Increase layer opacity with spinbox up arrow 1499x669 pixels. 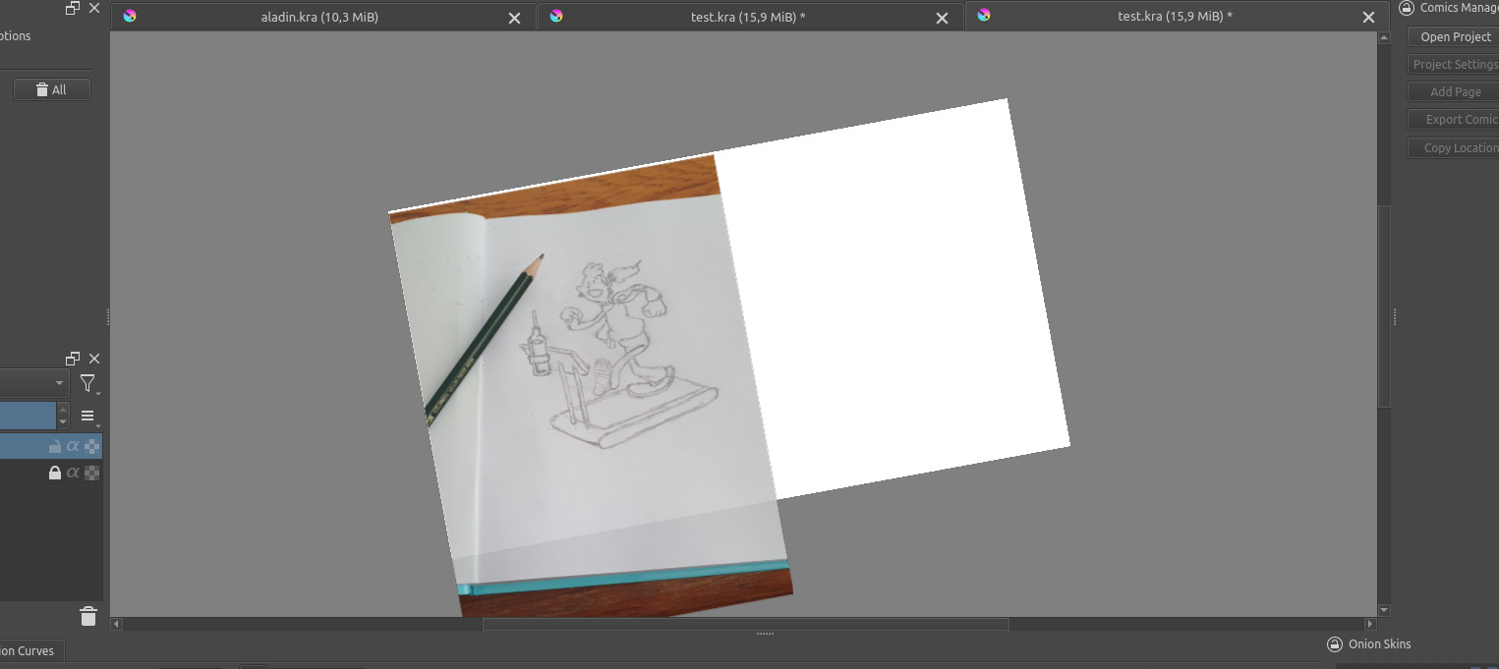pyautogui.click(x=63, y=410)
